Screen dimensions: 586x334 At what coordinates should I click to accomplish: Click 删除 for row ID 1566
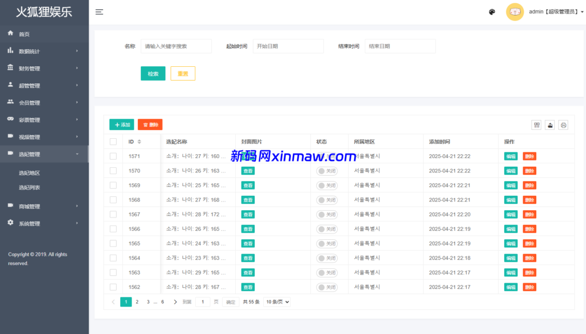click(x=529, y=229)
